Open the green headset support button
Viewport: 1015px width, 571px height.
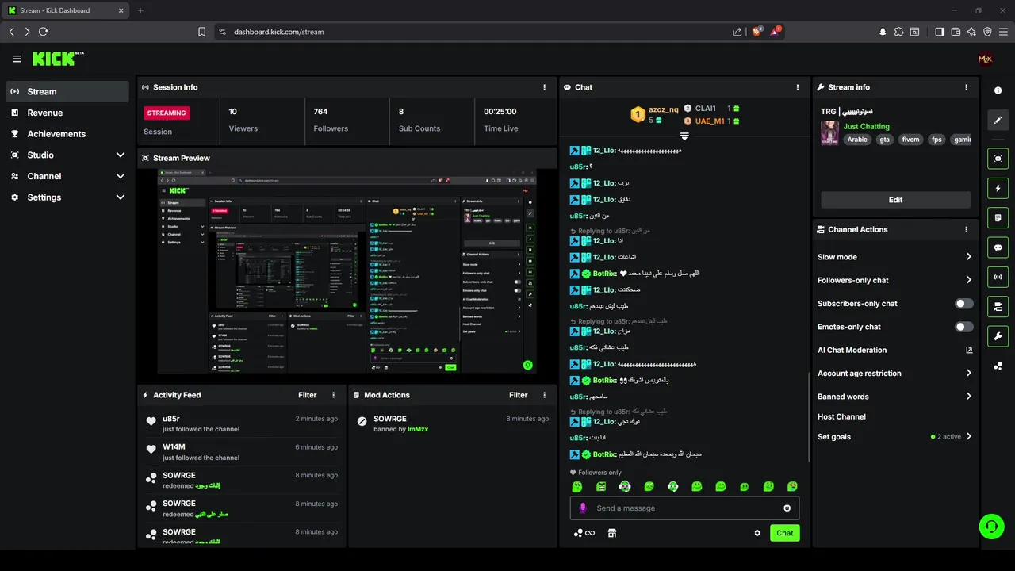point(991,527)
